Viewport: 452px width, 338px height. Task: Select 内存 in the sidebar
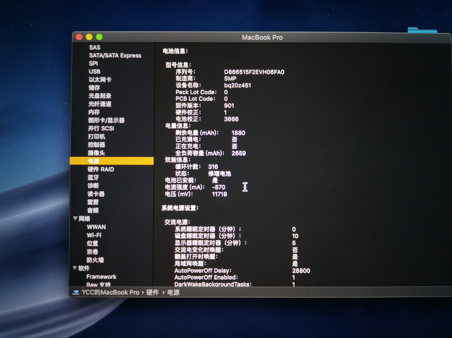pos(94,112)
